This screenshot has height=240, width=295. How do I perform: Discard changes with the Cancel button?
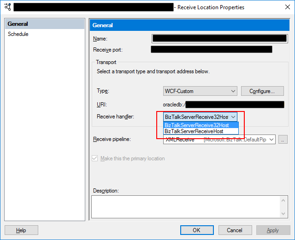(x=235, y=230)
